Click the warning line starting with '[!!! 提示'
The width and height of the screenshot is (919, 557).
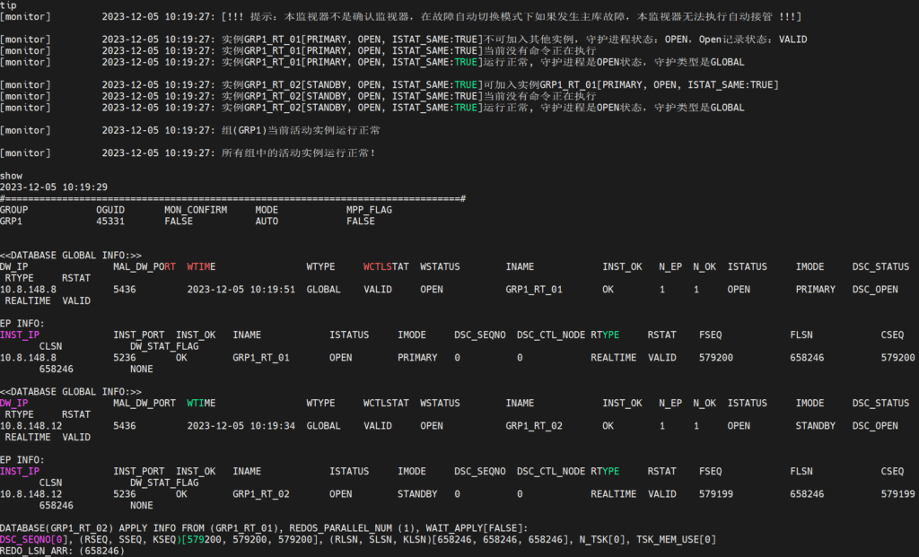pos(512,17)
